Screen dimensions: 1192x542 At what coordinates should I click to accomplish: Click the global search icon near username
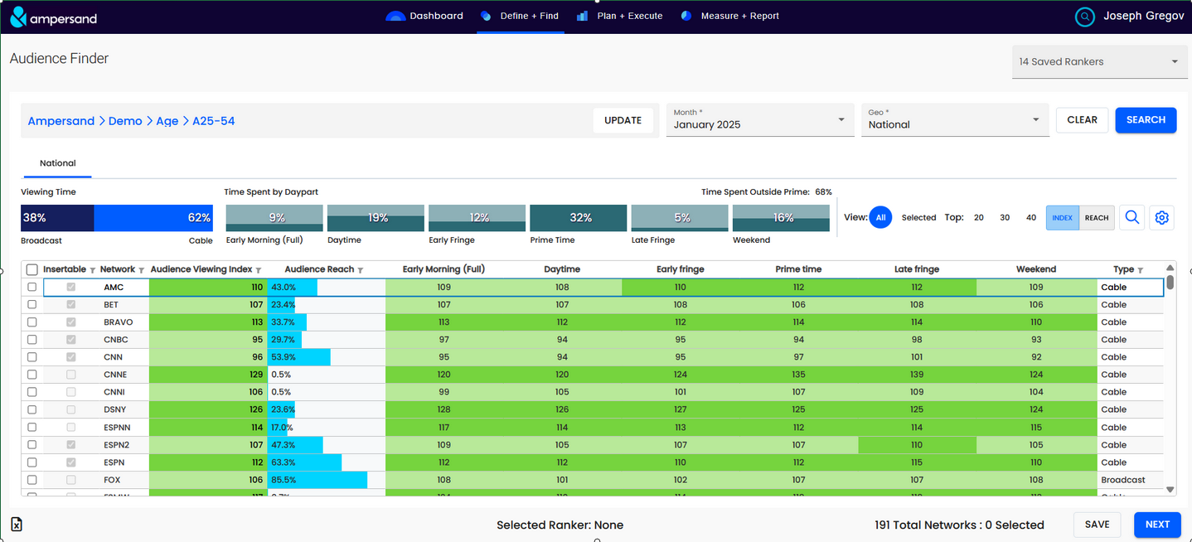point(1084,17)
